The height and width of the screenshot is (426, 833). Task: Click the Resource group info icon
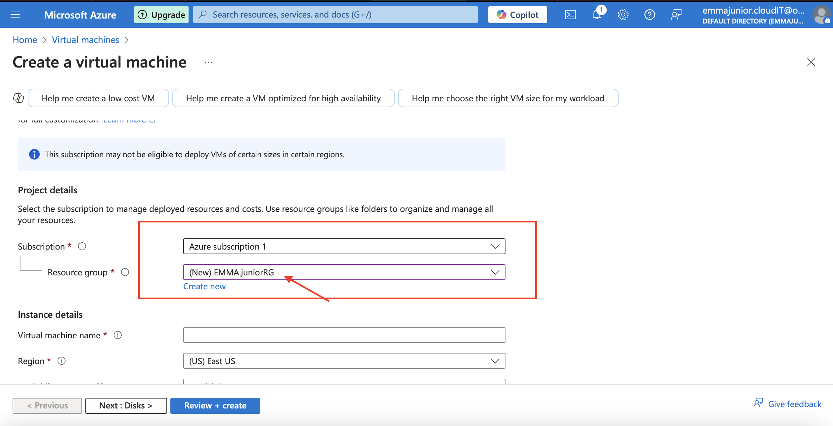[125, 272]
